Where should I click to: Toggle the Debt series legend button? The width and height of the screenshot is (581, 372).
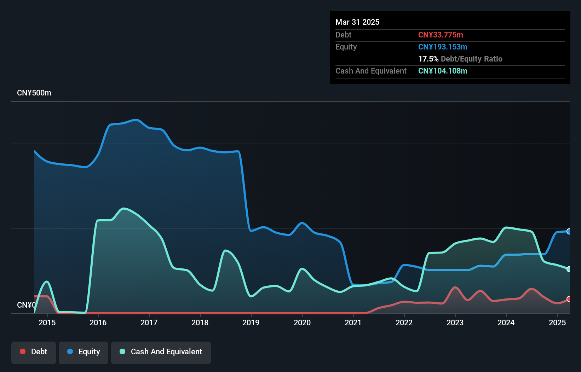pos(34,353)
